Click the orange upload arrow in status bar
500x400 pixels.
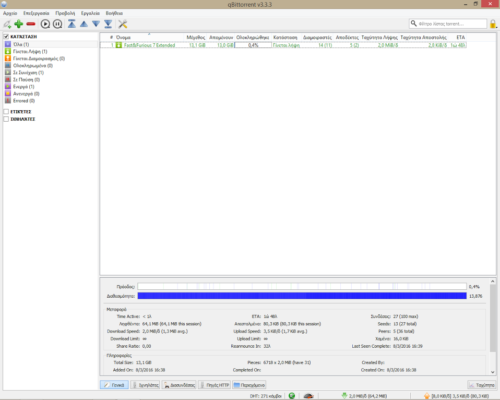pyautogui.click(x=426, y=396)
